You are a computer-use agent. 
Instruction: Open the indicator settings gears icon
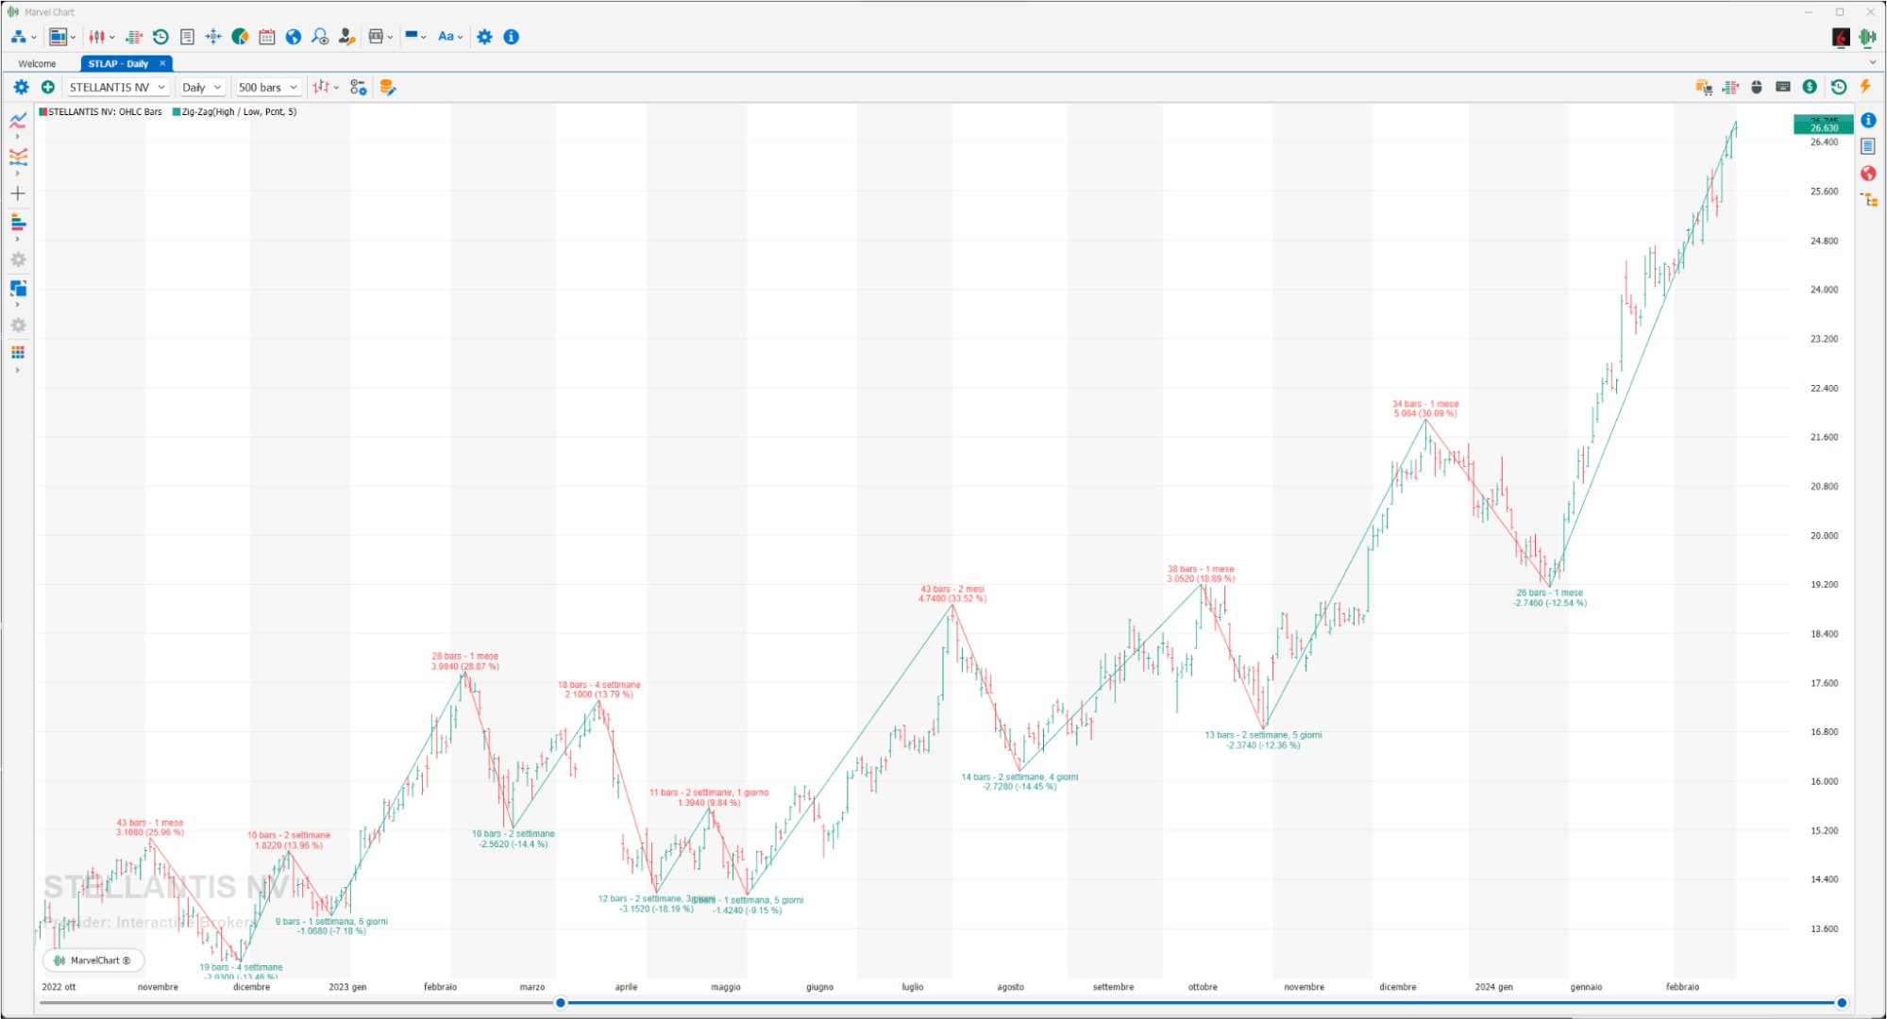[359, 87]
